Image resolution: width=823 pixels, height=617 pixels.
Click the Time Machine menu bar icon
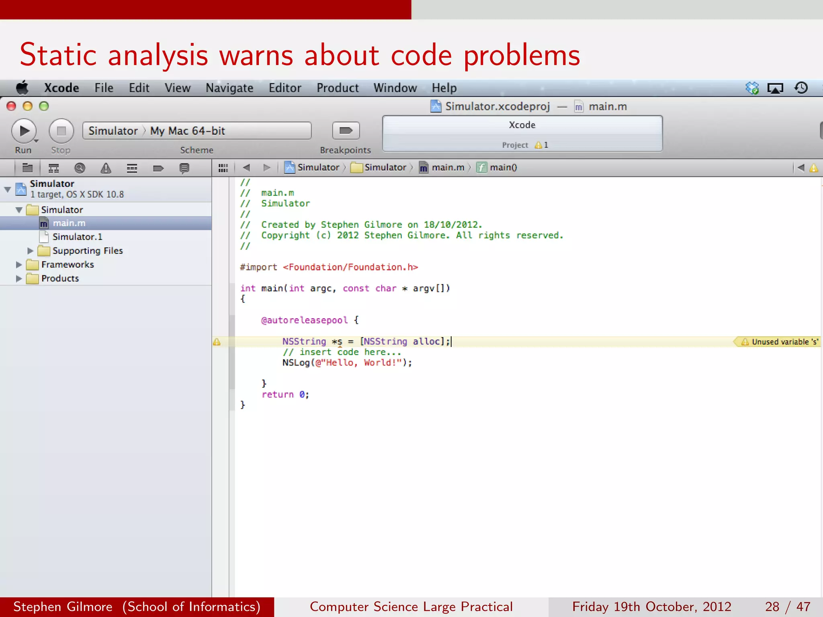[801, 88]
